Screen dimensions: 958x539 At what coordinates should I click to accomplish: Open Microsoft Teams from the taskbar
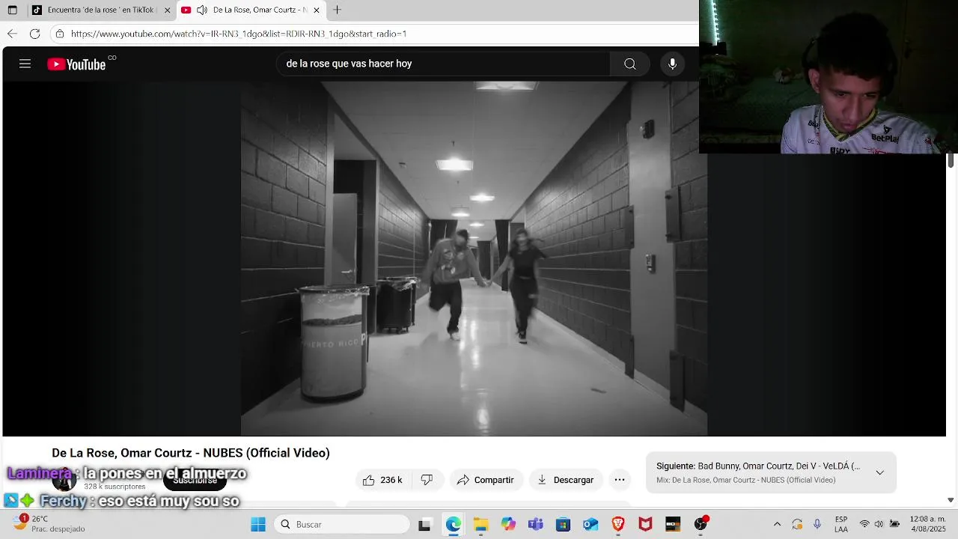point(535,525)
